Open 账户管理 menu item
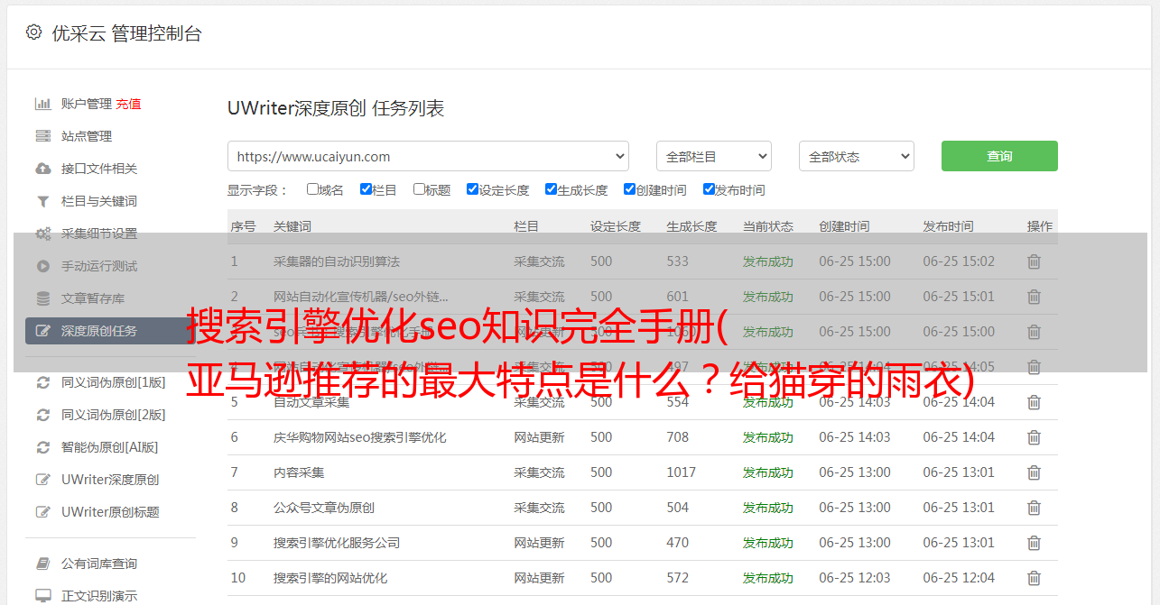The width and height of the screenshot is (1160, 605). (87, 104)
